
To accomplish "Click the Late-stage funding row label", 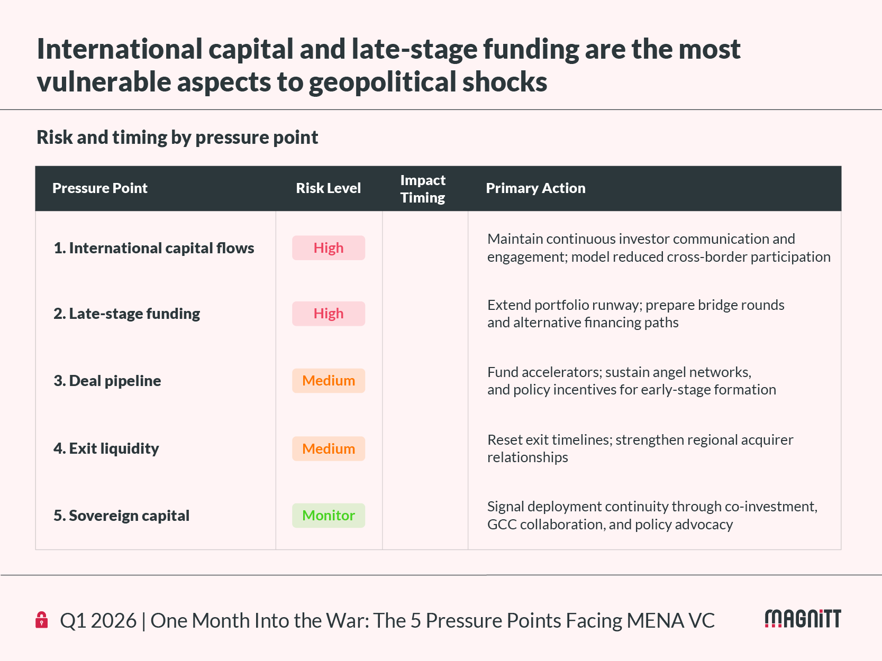I will tap(127, 314).
